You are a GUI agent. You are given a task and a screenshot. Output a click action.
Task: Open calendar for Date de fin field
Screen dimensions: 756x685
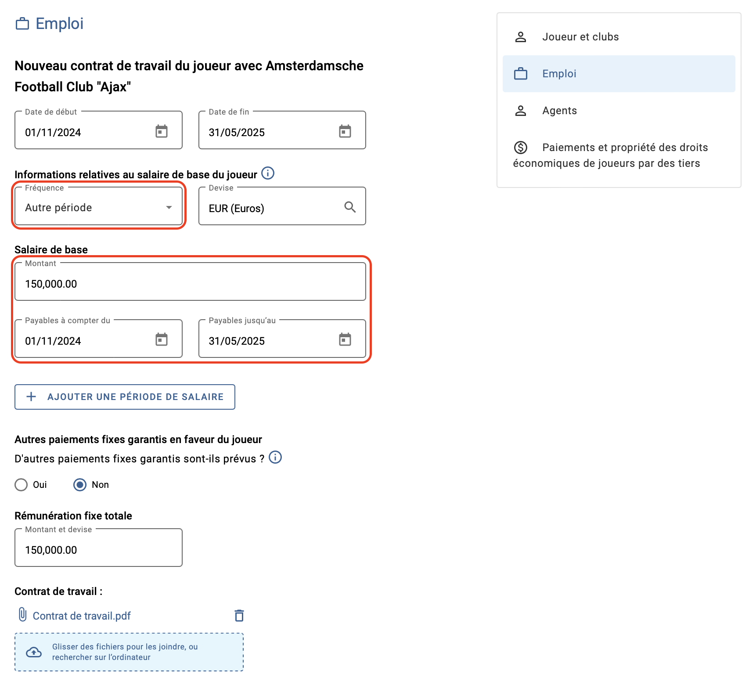(345, 131)
